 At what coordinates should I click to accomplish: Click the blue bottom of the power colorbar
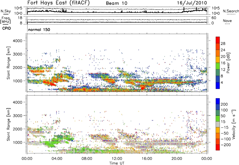(218, 85)
